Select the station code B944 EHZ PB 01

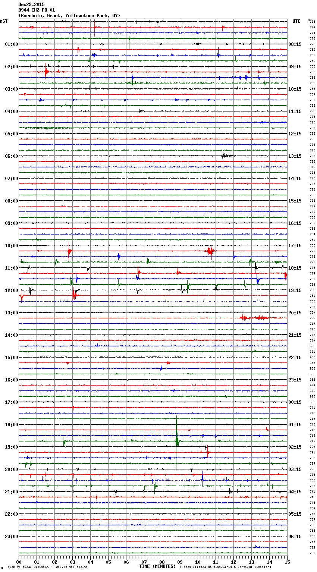tap(37, 10)
